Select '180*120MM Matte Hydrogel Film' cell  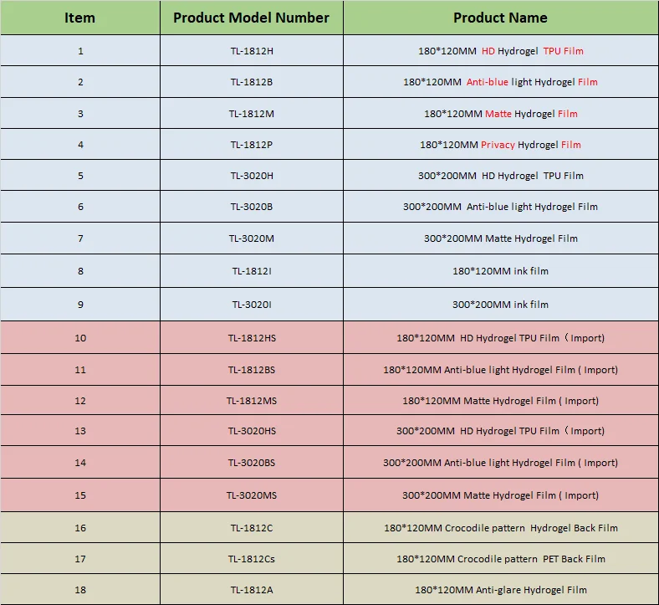(x=500, y=114)
